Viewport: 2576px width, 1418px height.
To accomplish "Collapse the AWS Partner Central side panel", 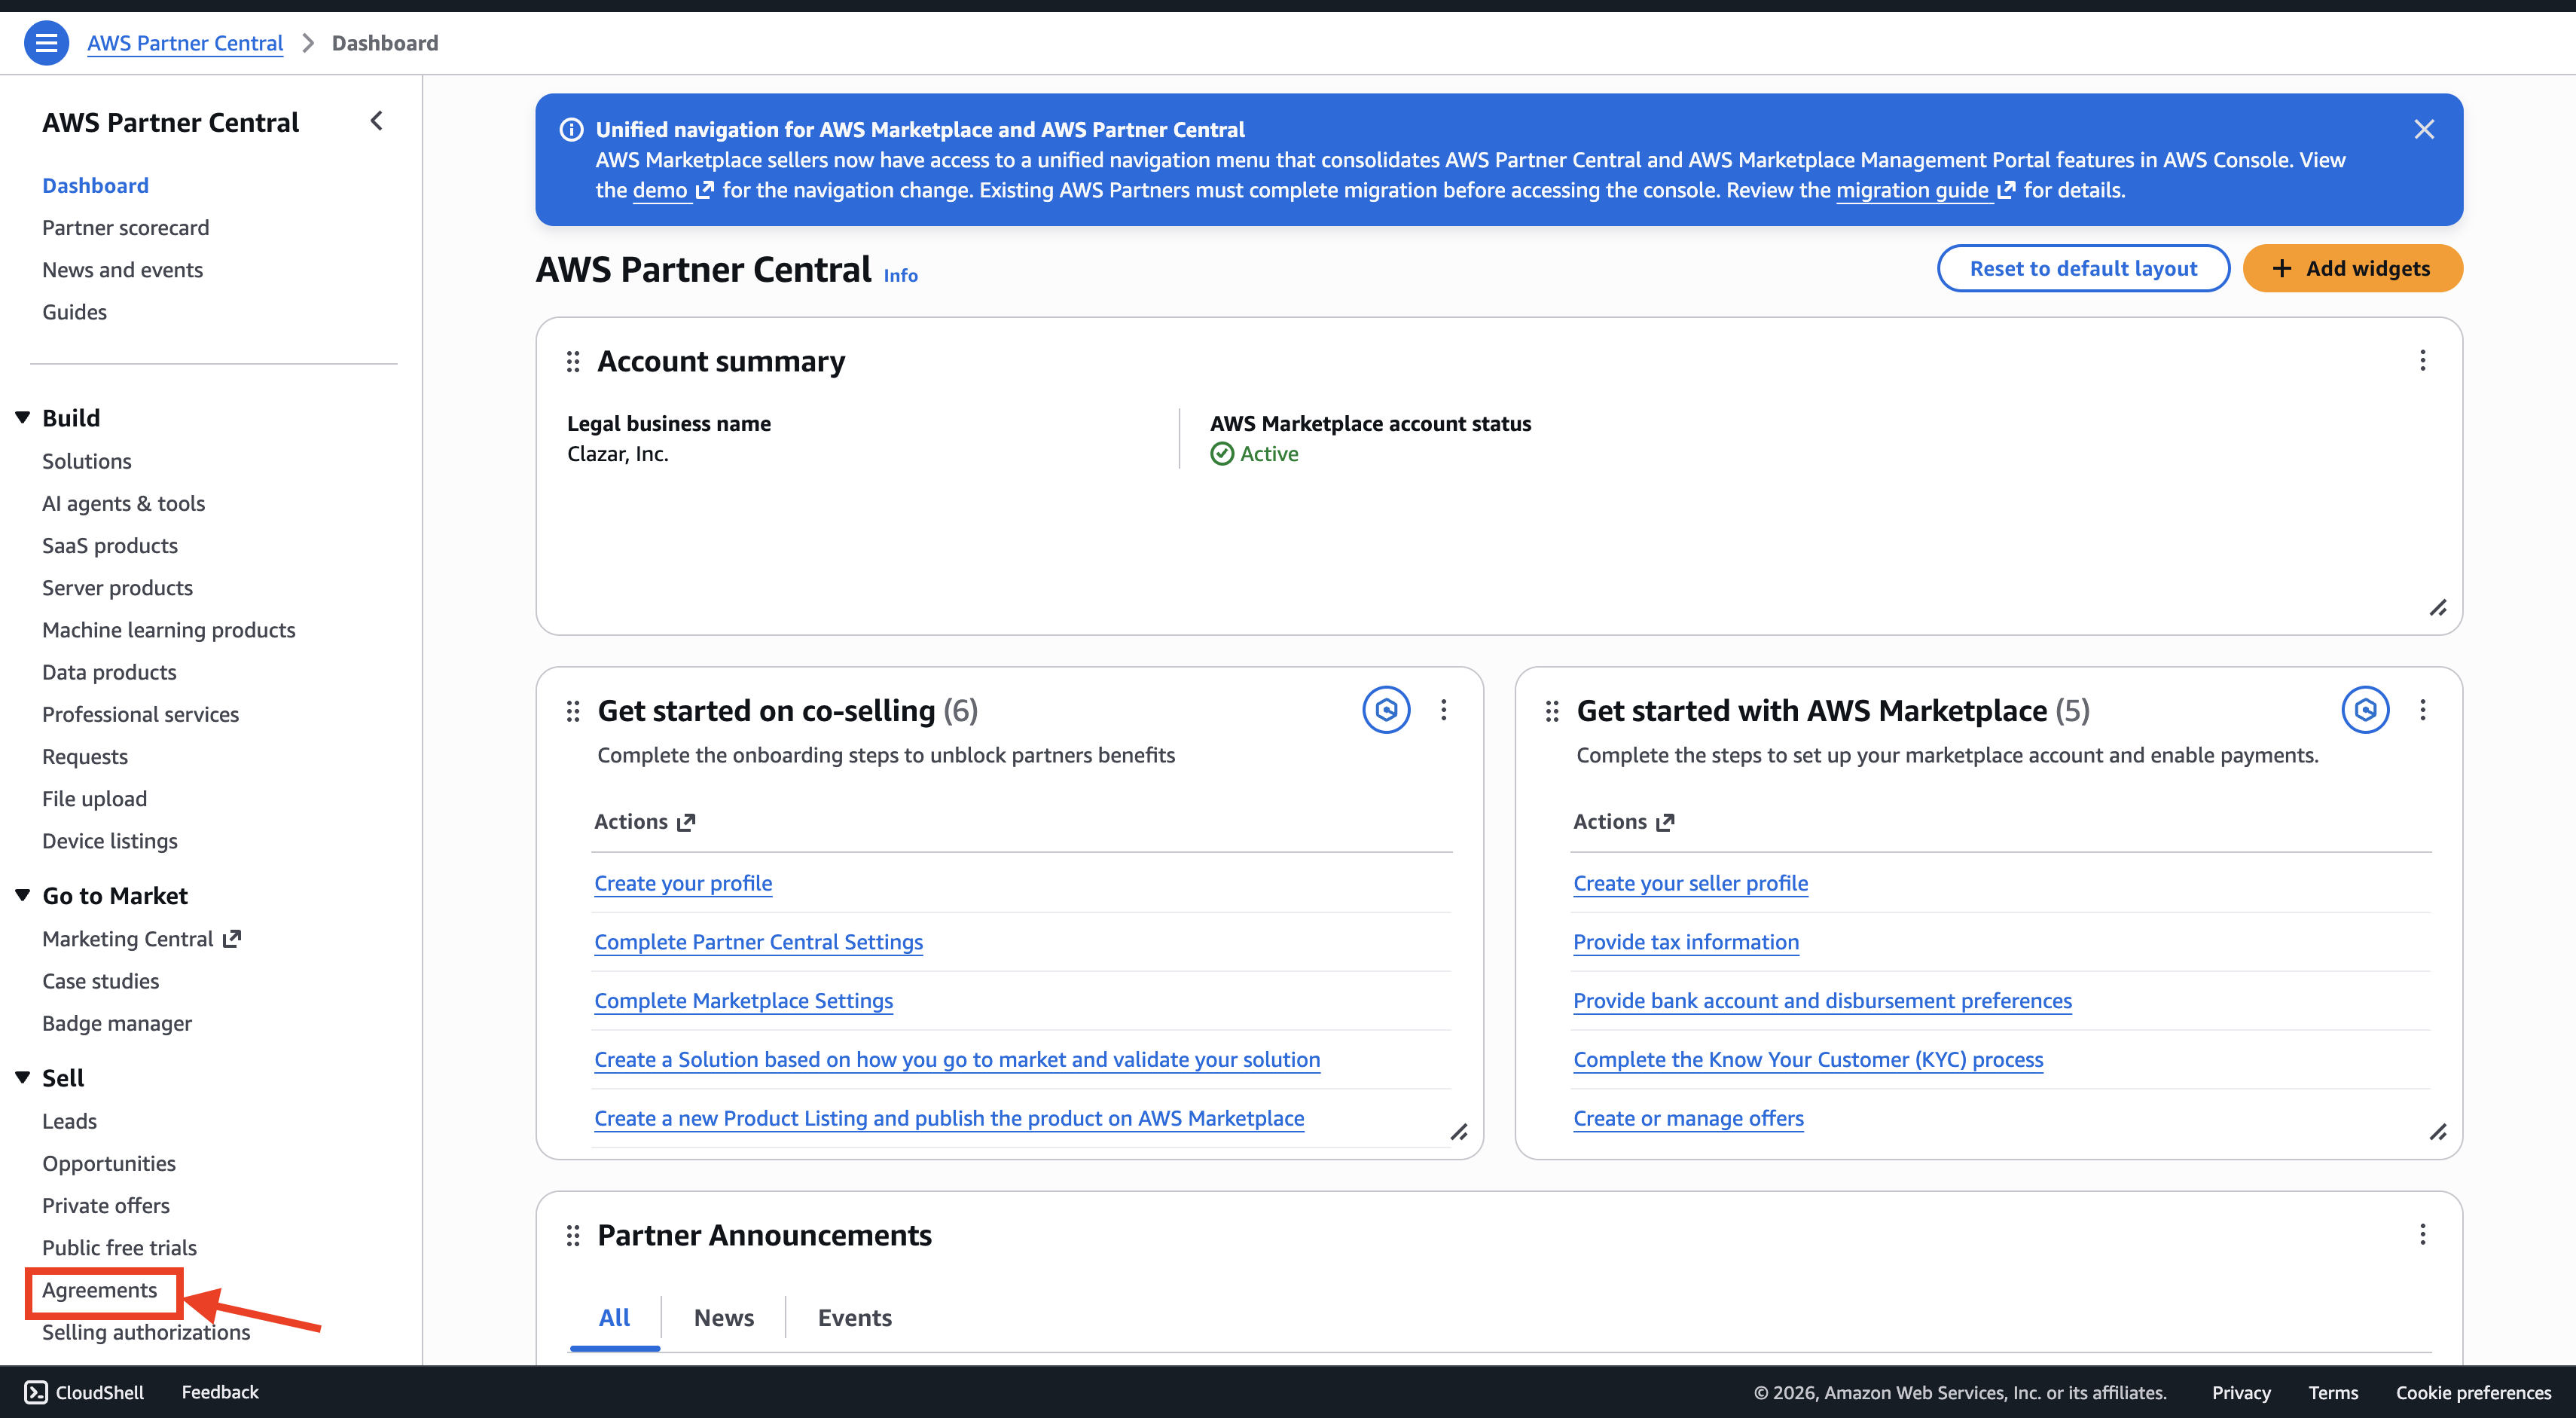I will tap(377, 121).
